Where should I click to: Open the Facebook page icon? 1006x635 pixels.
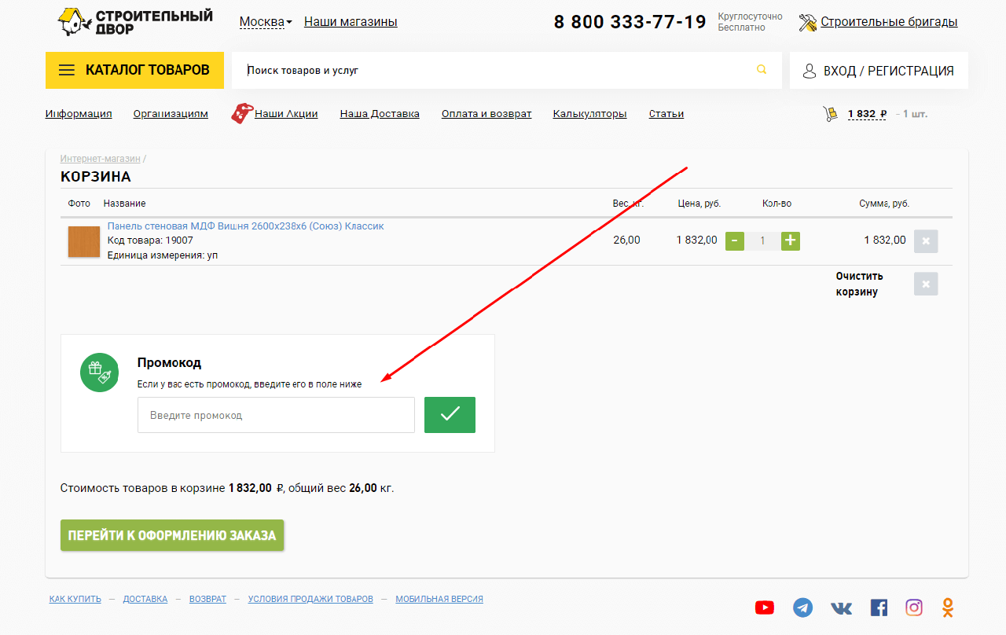[x=879, y=607]
